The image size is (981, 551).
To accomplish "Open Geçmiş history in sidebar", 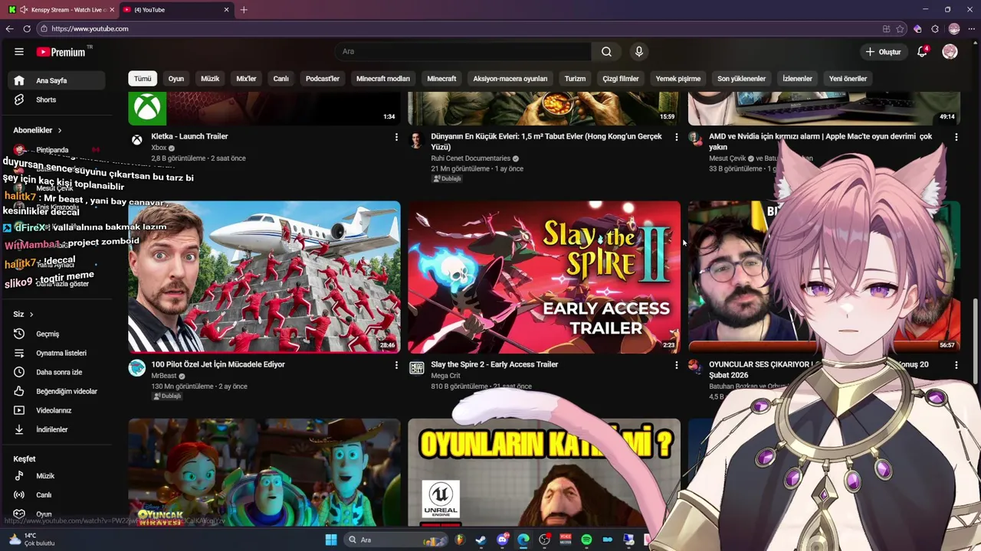I will [x=57, y=334].
